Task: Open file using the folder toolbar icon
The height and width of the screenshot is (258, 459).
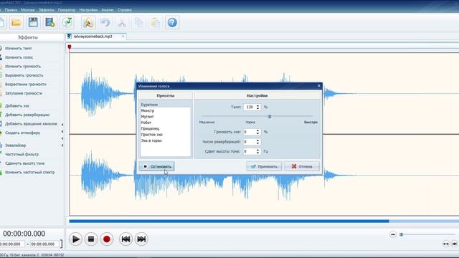Action: (16, 22)
